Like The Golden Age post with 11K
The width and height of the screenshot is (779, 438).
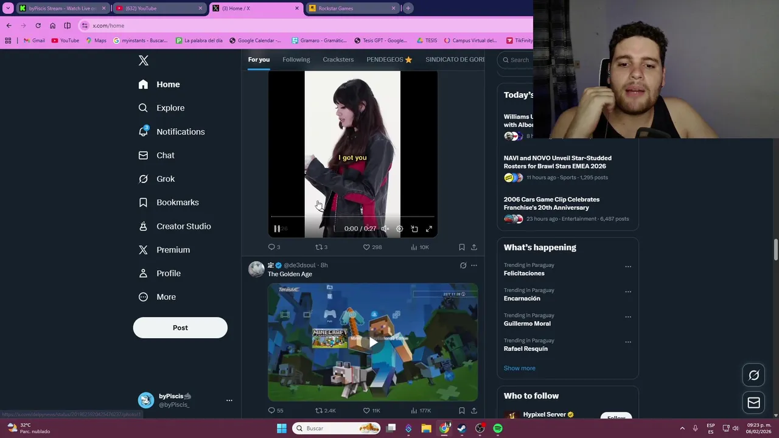[x=371, y=411]
